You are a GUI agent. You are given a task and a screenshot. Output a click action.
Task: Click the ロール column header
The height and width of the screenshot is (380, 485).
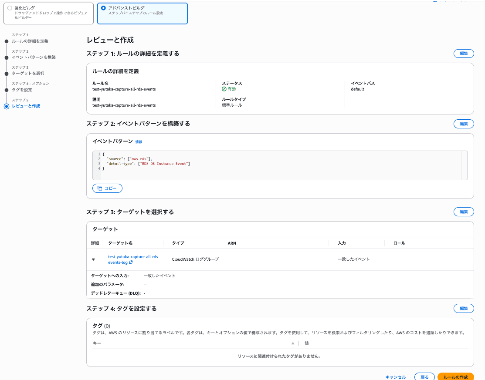pyautogui.click(x=399, y=243)
